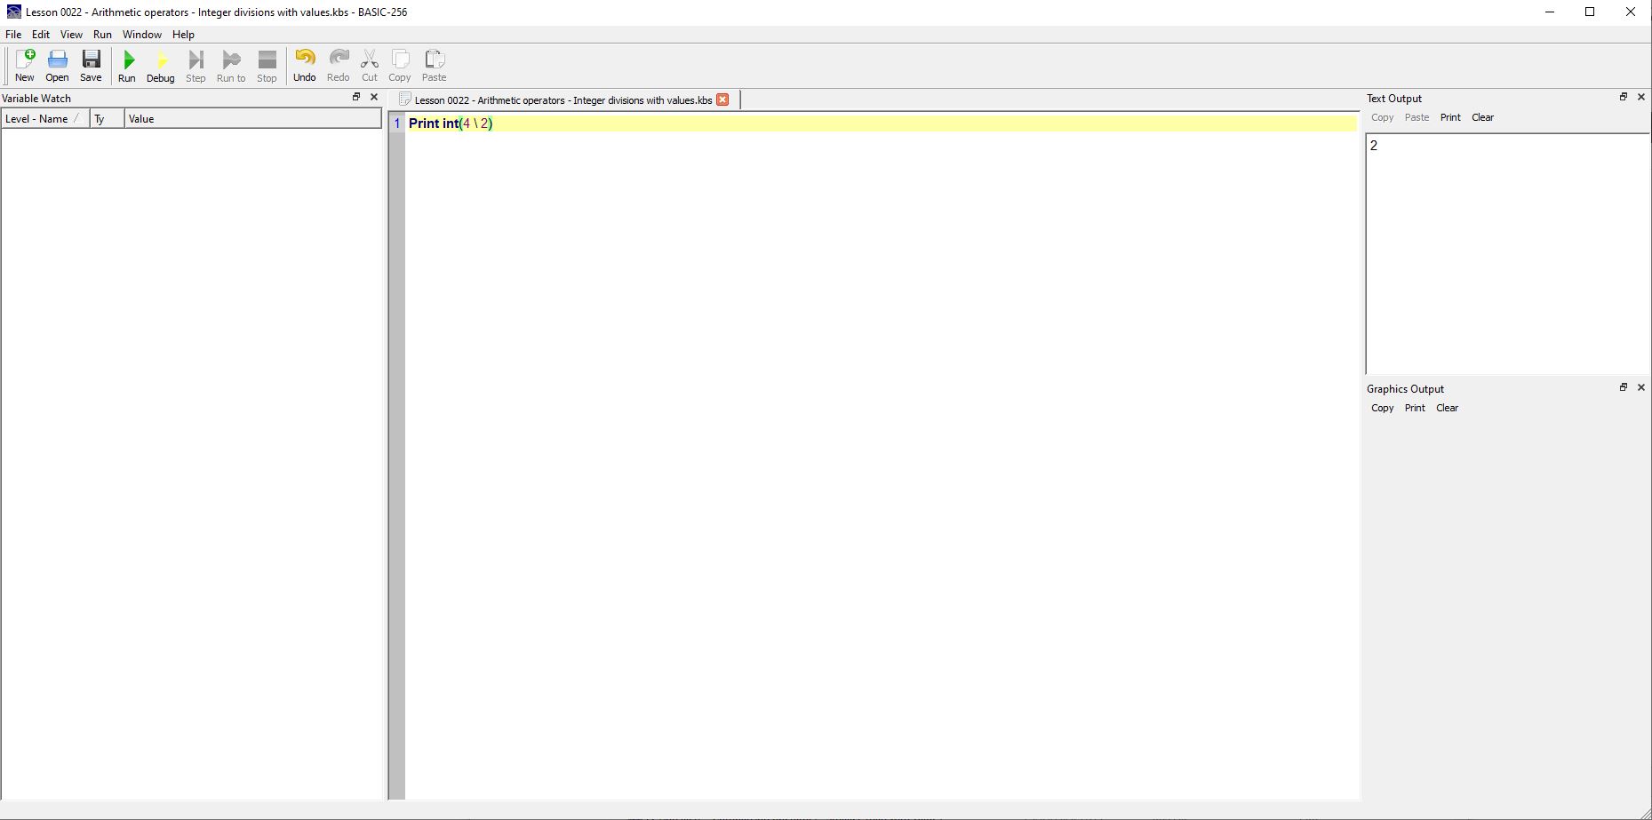Undo the last edit via toolbar
The width and height of the screenshot is (1652, 820).
pyautogui.click(x=304, y=66)
